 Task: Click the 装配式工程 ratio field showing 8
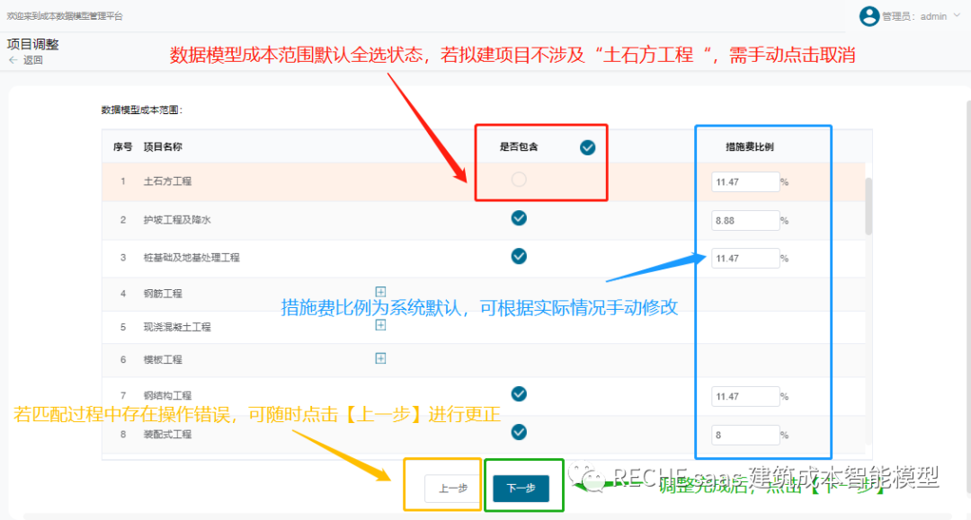tap(744, 435)
